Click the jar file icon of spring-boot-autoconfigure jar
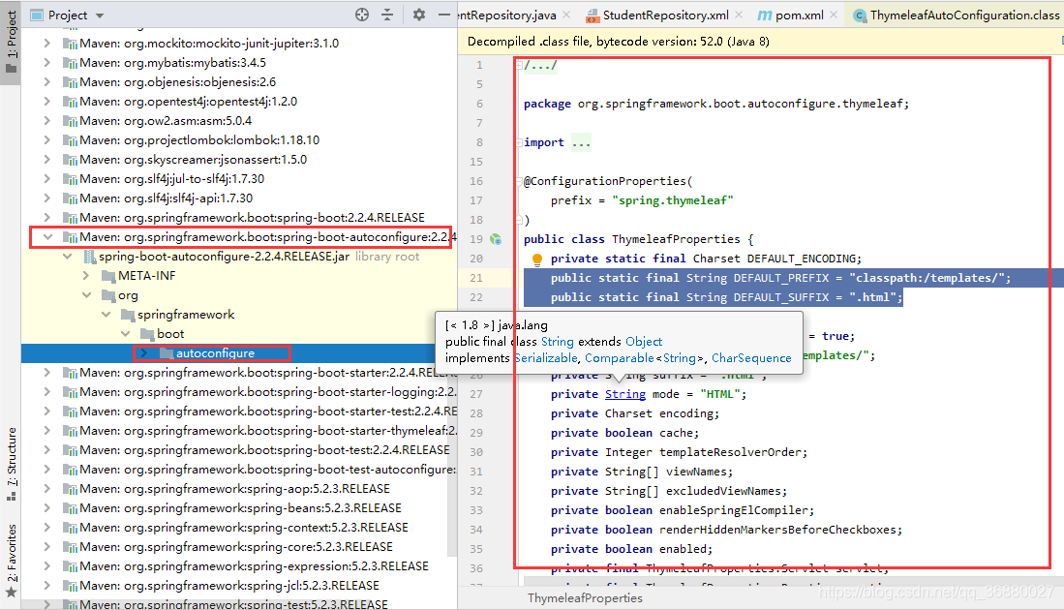The height and width of the screenshot is (610, 1064). point(89,257)
